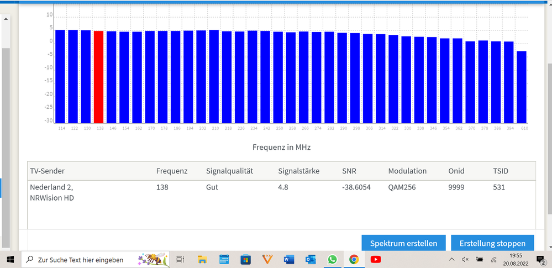The height and width of the screenshot is (268, 552).
Task: Open the Windows Start menu
Action: coord(10,260)
